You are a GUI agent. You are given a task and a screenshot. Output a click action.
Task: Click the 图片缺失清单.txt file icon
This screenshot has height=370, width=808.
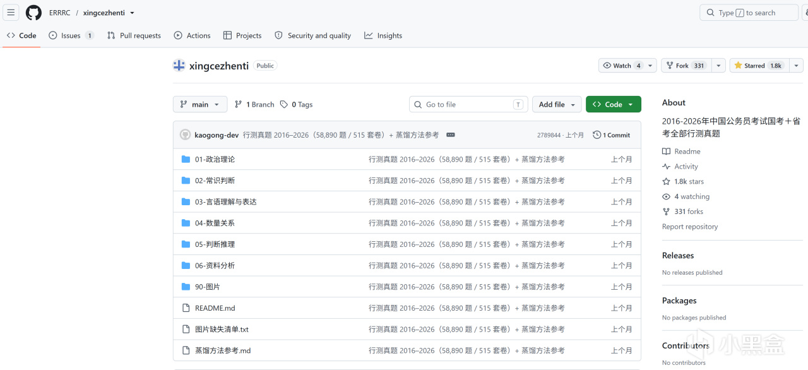click(186, 329)
